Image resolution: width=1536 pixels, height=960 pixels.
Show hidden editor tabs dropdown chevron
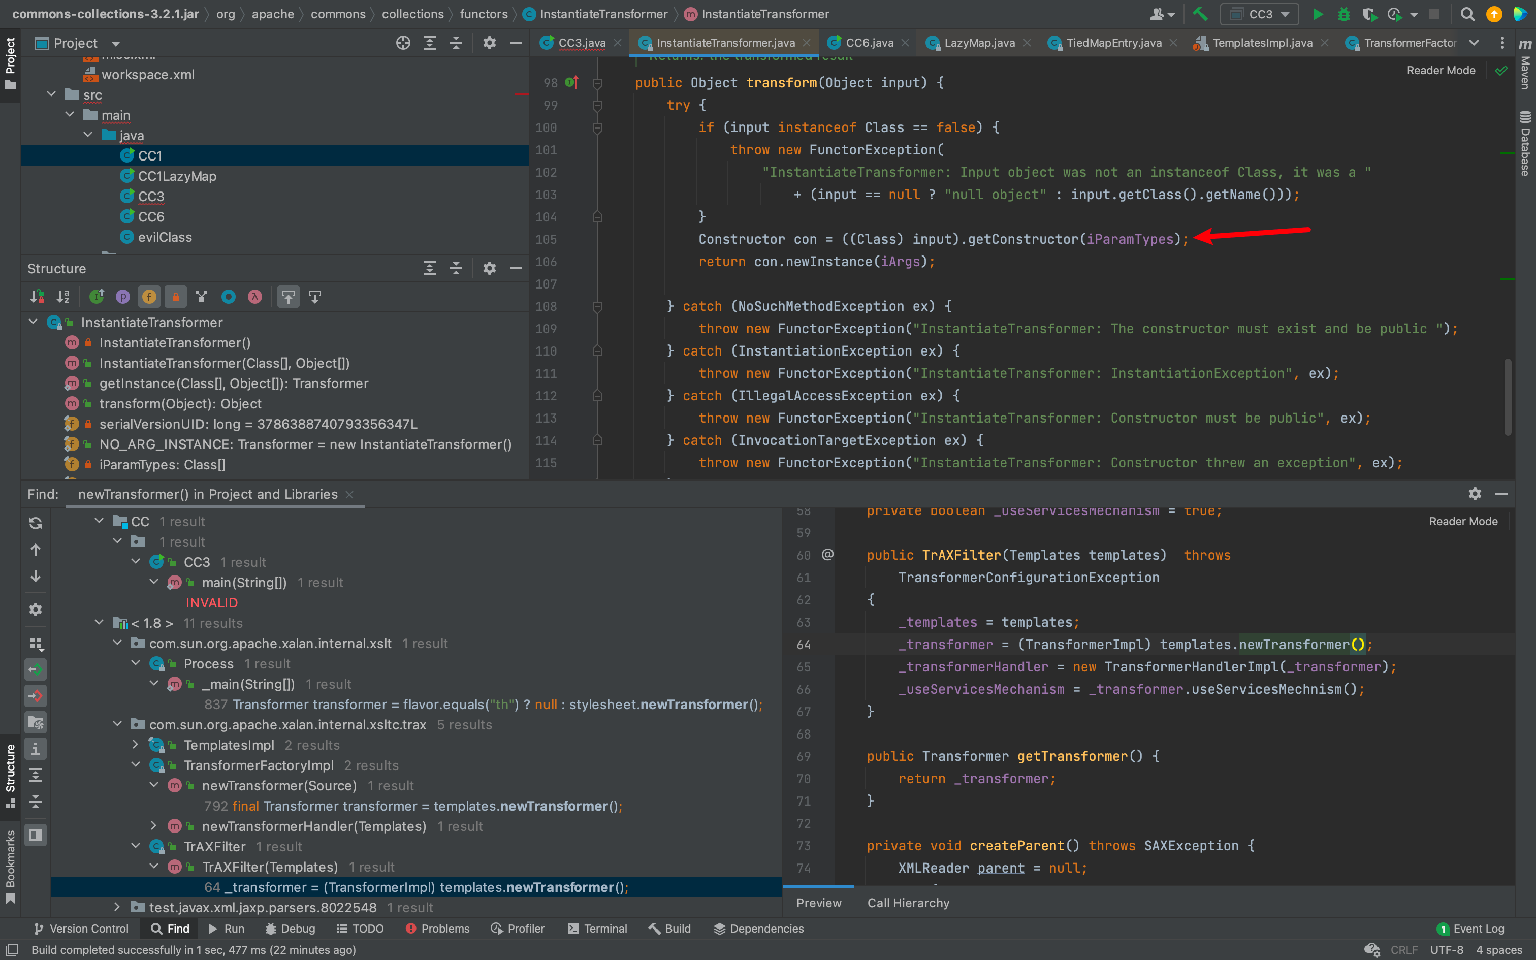pyautogui.click(x=1474, y=43)
